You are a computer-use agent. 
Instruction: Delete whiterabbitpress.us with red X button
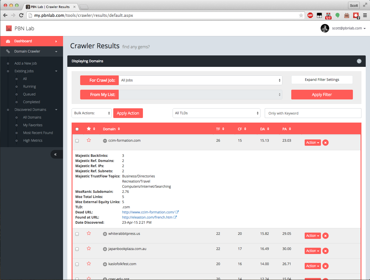point(325,236)
